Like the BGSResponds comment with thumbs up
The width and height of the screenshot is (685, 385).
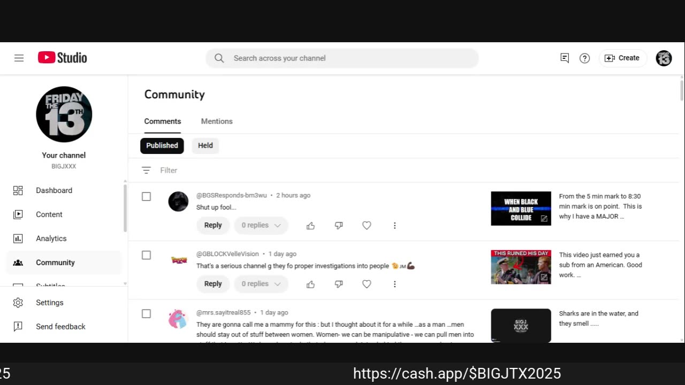point(310,226)
